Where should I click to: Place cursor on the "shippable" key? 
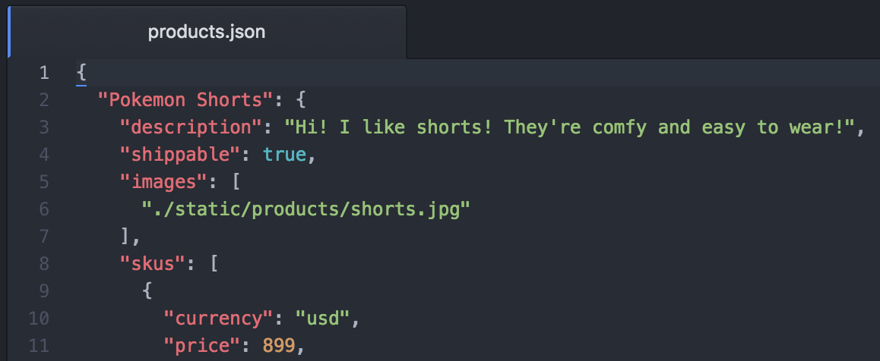[180, 155]
